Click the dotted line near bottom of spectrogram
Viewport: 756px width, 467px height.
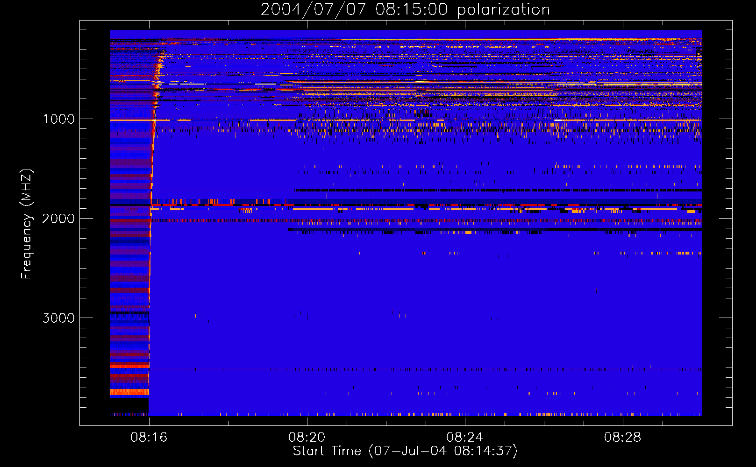[x=406, y=414]
